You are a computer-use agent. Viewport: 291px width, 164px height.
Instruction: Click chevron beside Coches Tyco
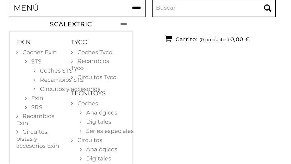click(72, 52)
